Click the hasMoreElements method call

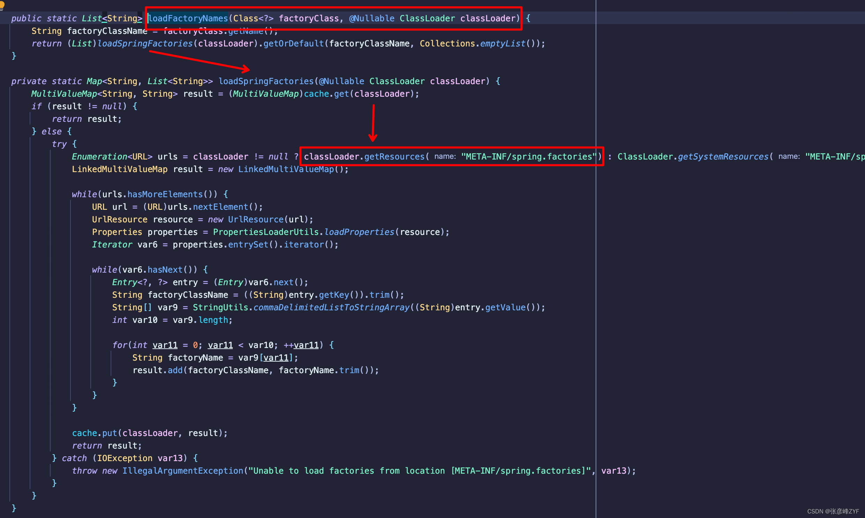pyautogui.click(x=165, y=194)
